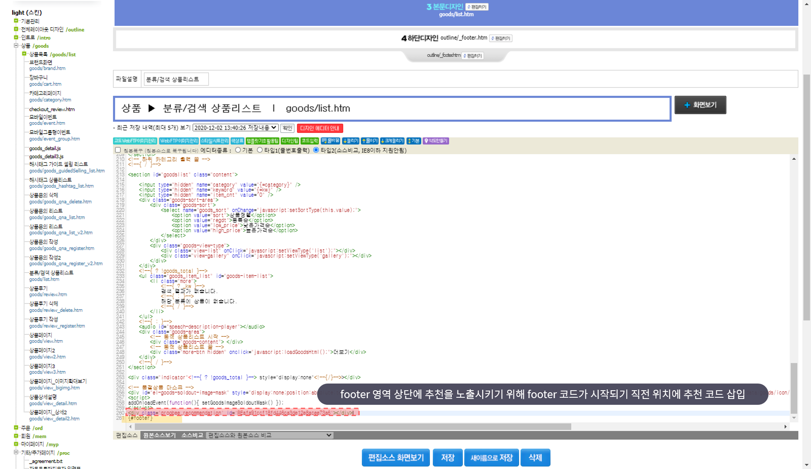Viewport: 811px width, 469px height.
Task: Open the WebFTP이미지관리 toolbar icon
Action: tap(178, 141)
